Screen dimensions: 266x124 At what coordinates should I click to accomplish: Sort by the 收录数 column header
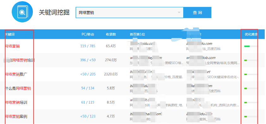click(111, 34)
